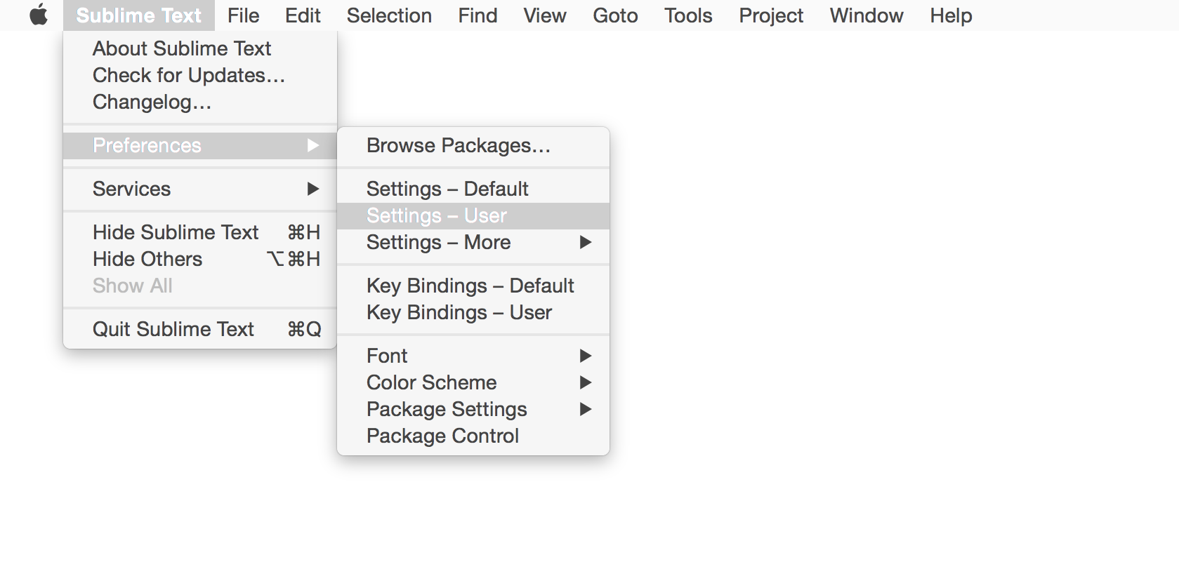Select Check for Updates…
Image resolution: width=1179 pixels, height=562 pixels.
189,75
